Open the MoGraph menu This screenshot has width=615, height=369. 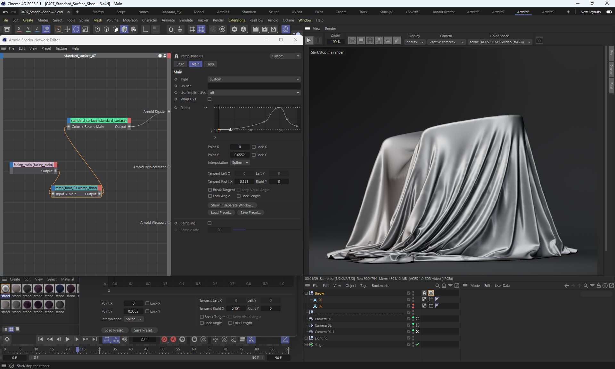click(130, 20)
